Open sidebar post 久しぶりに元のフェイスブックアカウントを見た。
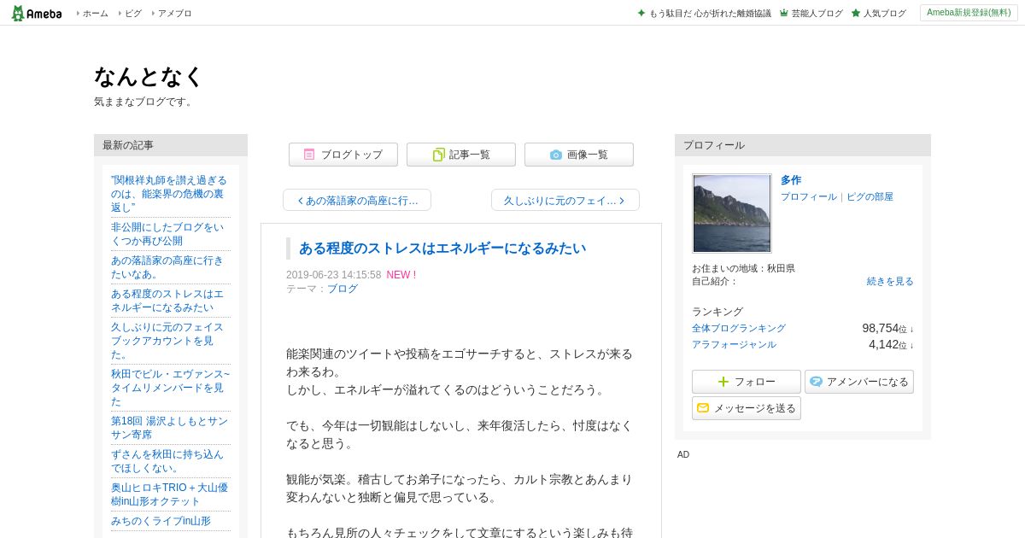Image resolution: width=1025 pixels, height=538 pixels. click(x=167, y=341)
